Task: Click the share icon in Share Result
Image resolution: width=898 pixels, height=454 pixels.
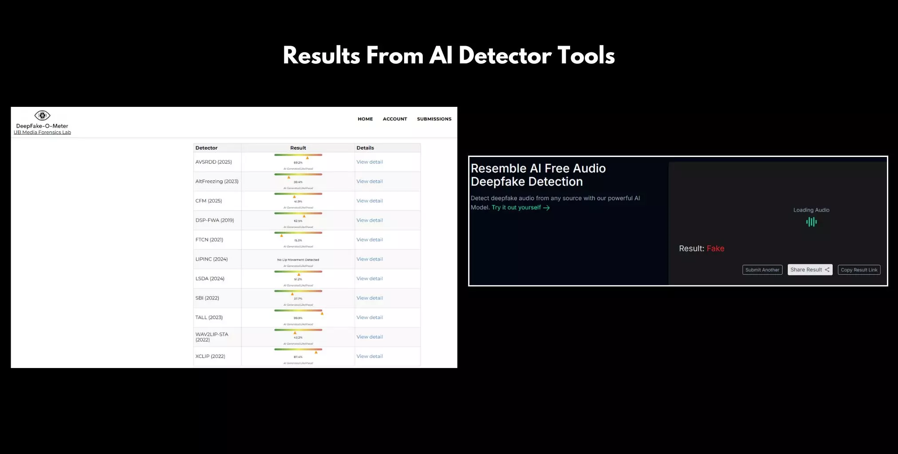Action: point(827,270)
